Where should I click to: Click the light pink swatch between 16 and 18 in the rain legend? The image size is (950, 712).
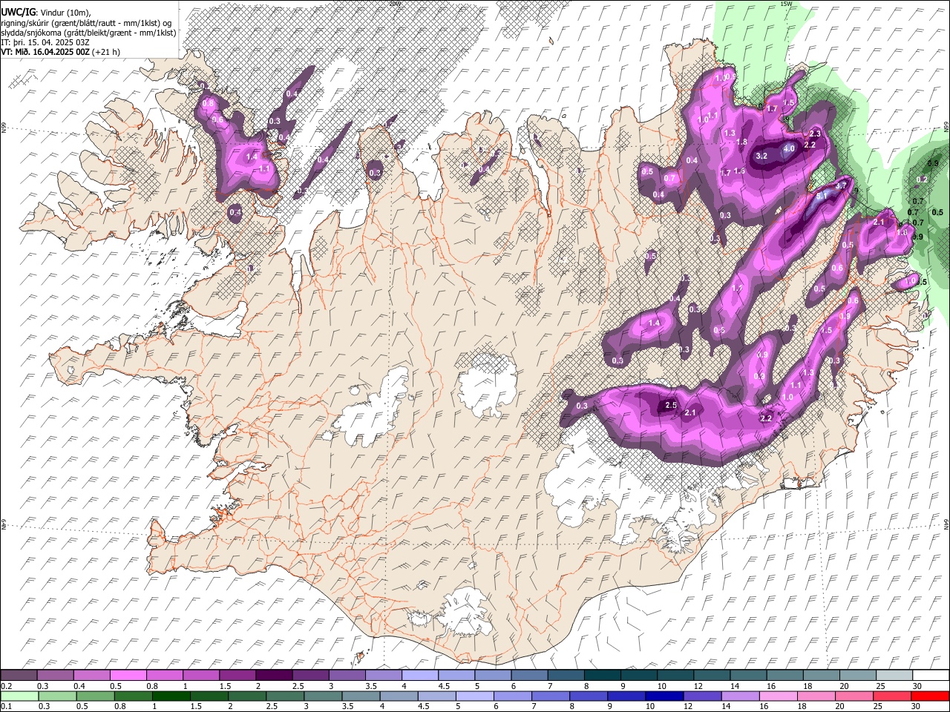tap(778, 696)
